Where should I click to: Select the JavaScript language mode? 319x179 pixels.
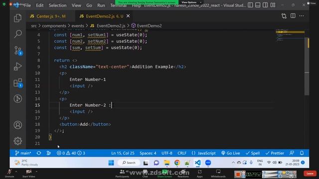203,153
